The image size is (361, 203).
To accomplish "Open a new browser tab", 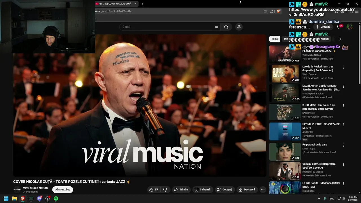I will point(142,4).
